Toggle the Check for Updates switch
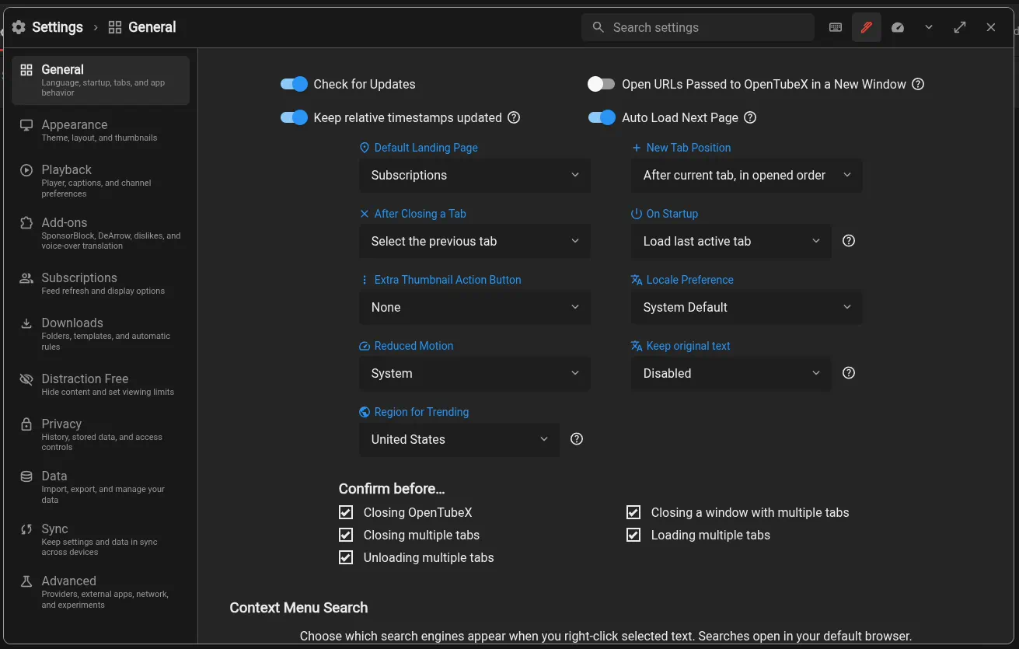 pyautogui.click(x=294, y=84)
